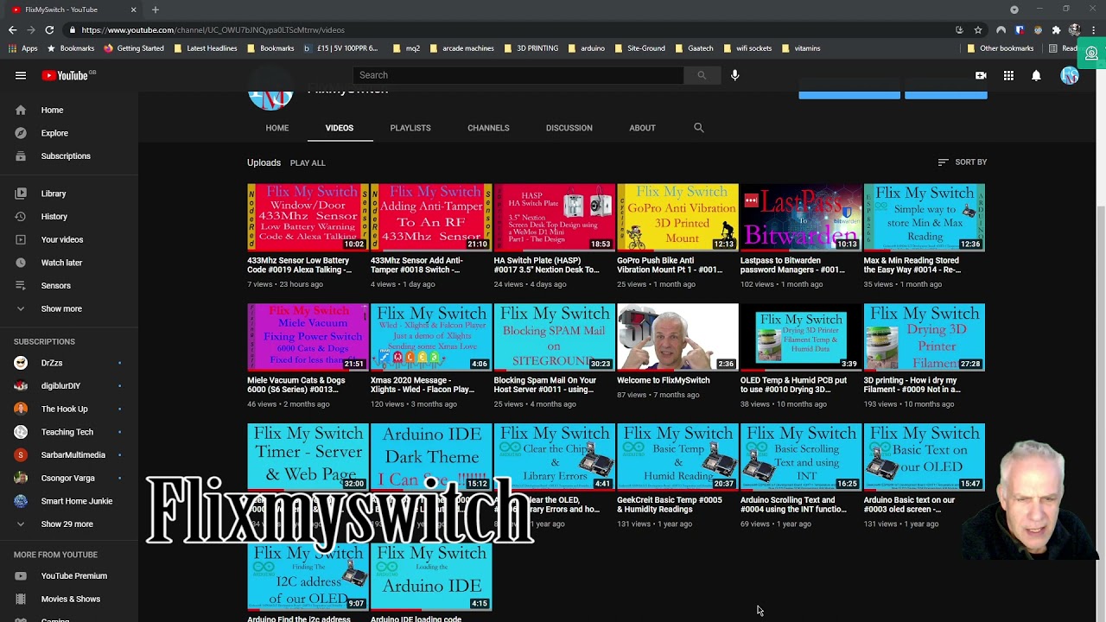Screen dimensions: 1106x622
Task: Bookmark page with star icon
Action: [977, 29]
